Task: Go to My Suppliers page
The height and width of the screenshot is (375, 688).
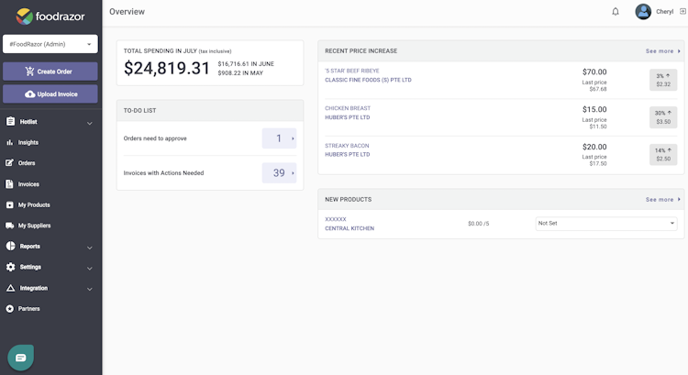Action: (x=34, y=226)
